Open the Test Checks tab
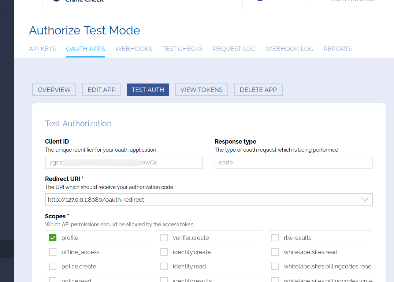Viewport: 394px width, 282px height. click(182, 49)
